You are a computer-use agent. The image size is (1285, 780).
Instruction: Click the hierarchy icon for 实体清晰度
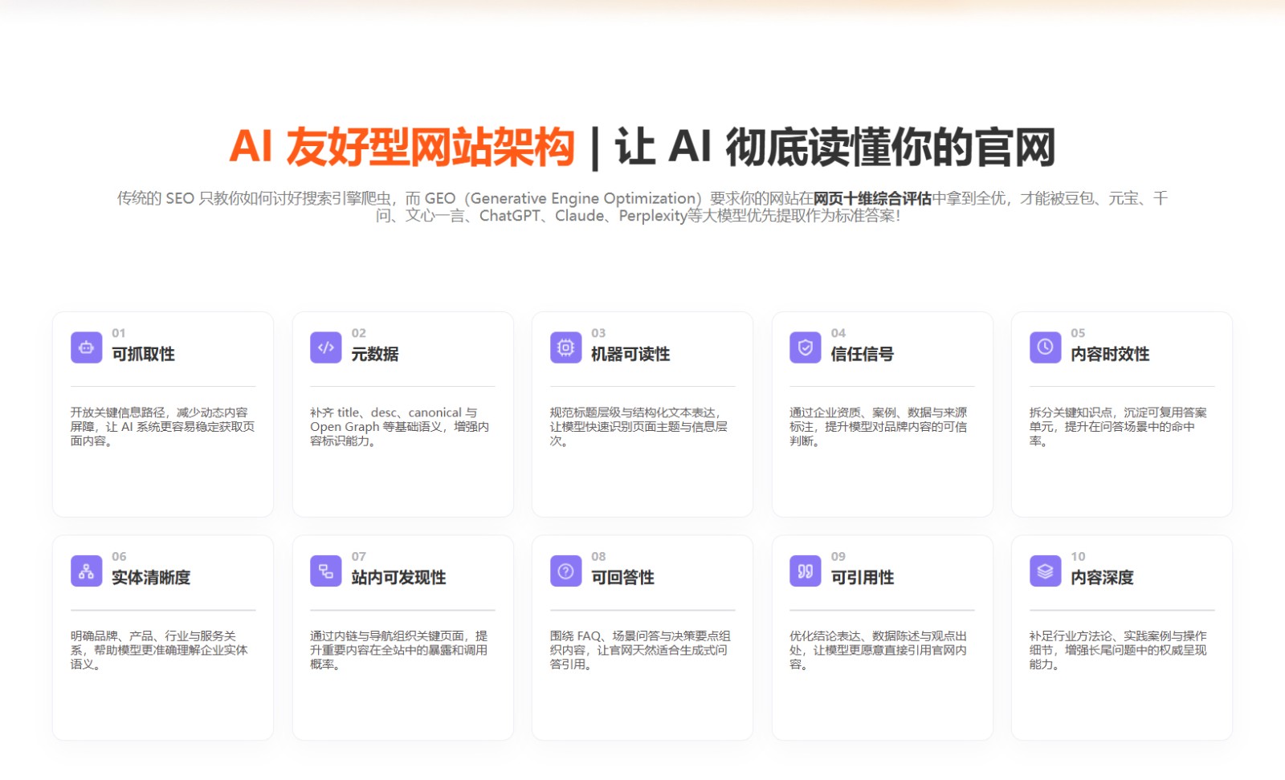(x=87, y=571)
